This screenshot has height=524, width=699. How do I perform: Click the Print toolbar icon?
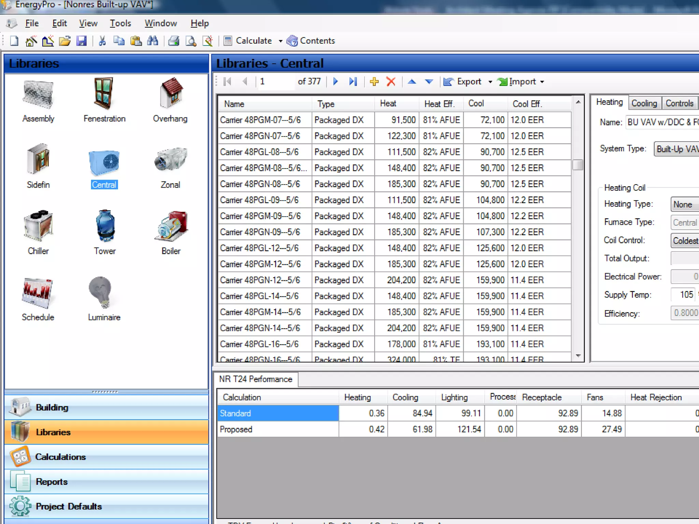pos(174,41)
